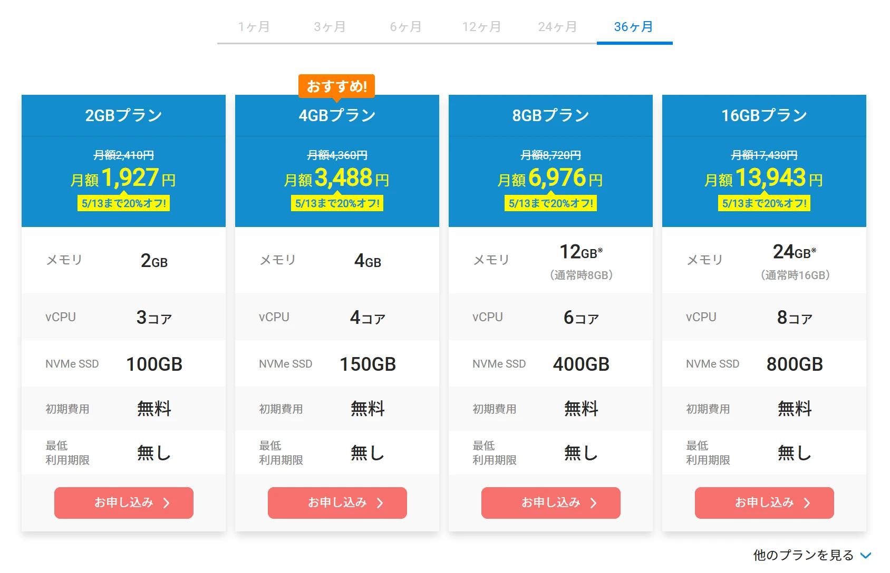
Task: Click struck-through 月額17,430円 price
Action: tap(765, 155)
